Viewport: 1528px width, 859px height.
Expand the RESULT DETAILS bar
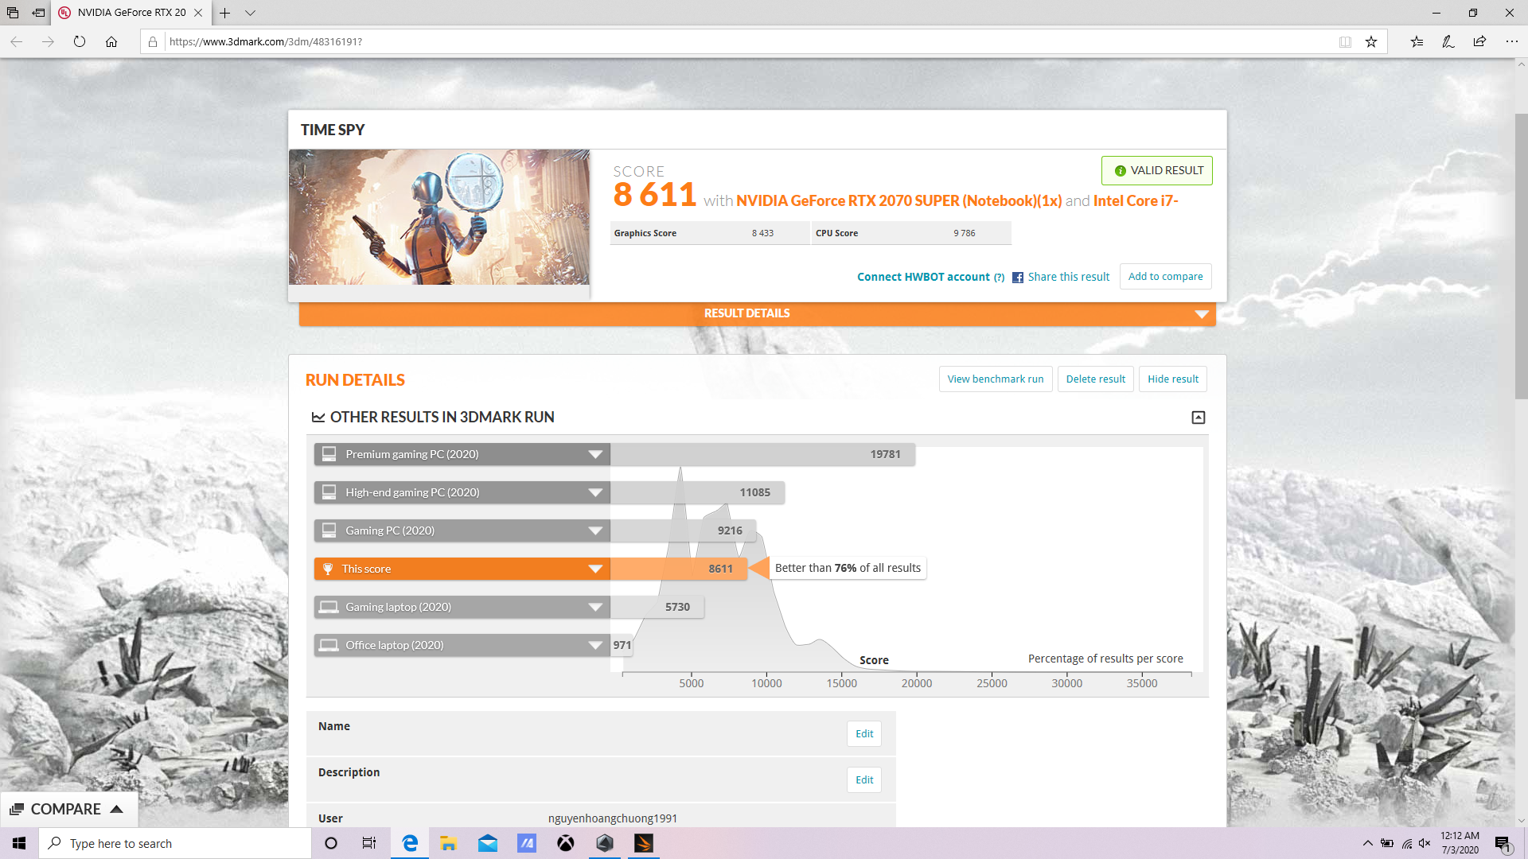758,313
